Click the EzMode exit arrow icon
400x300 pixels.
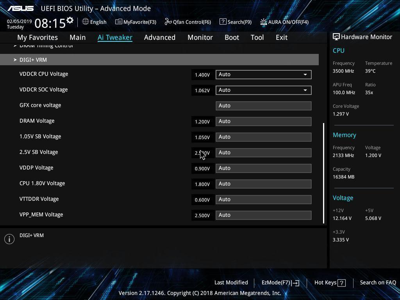click(x=295, y=283)
